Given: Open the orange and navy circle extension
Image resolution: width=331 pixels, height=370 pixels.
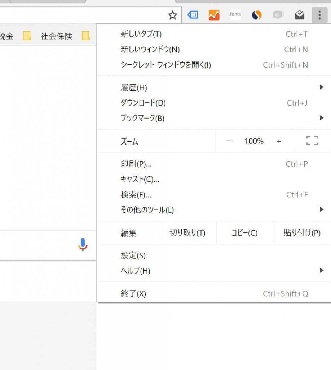Looking at the screenshot, I should [256, 15].
